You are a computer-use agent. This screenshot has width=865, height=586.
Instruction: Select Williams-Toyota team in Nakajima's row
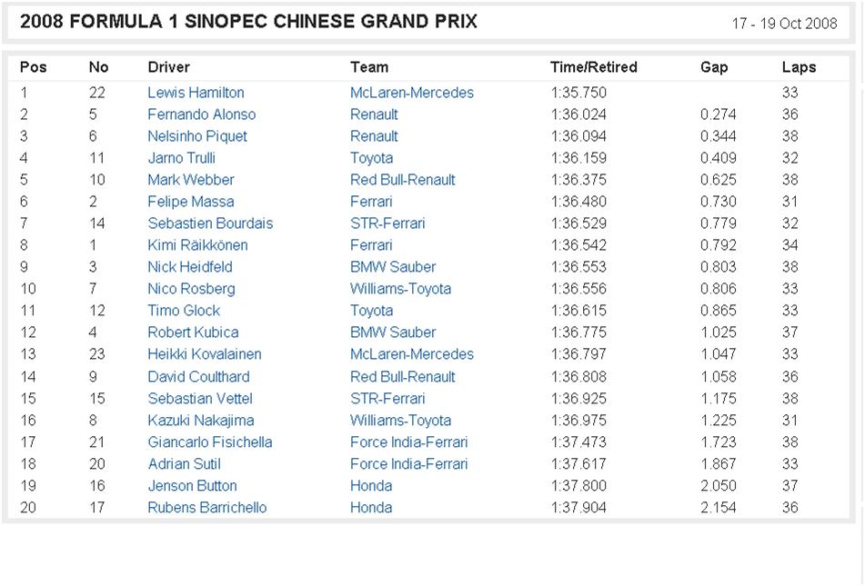[x=400, y=421]
